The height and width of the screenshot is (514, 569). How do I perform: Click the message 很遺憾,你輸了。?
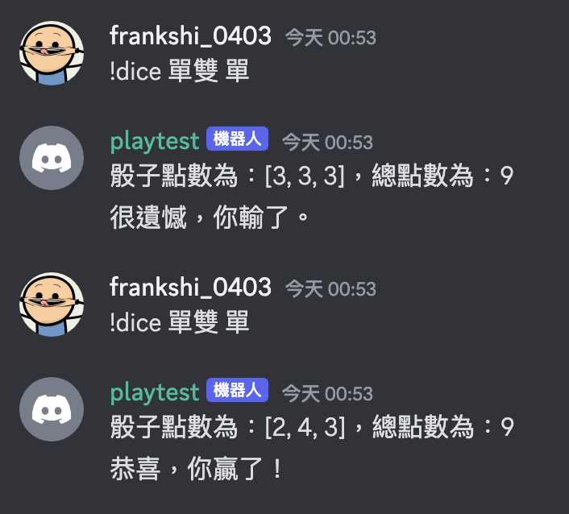210,218
